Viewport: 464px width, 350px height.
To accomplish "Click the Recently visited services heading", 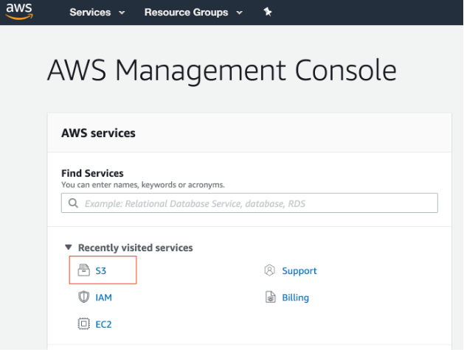I will 135,248.
